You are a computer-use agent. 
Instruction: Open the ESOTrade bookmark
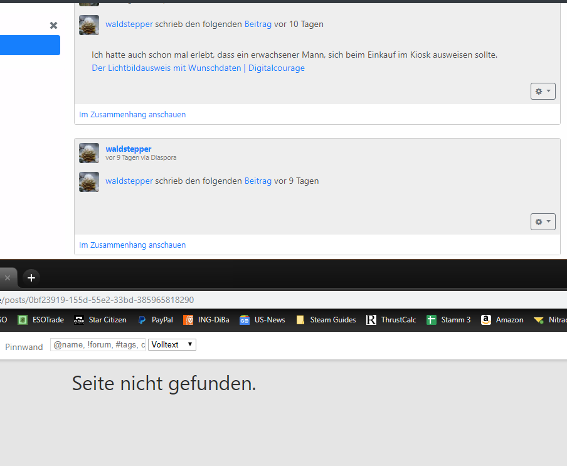tap(41, 320)
